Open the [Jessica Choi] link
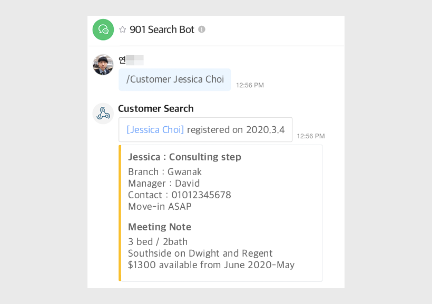The width and height of the screenshot is (432, 304). coord(155,130)
